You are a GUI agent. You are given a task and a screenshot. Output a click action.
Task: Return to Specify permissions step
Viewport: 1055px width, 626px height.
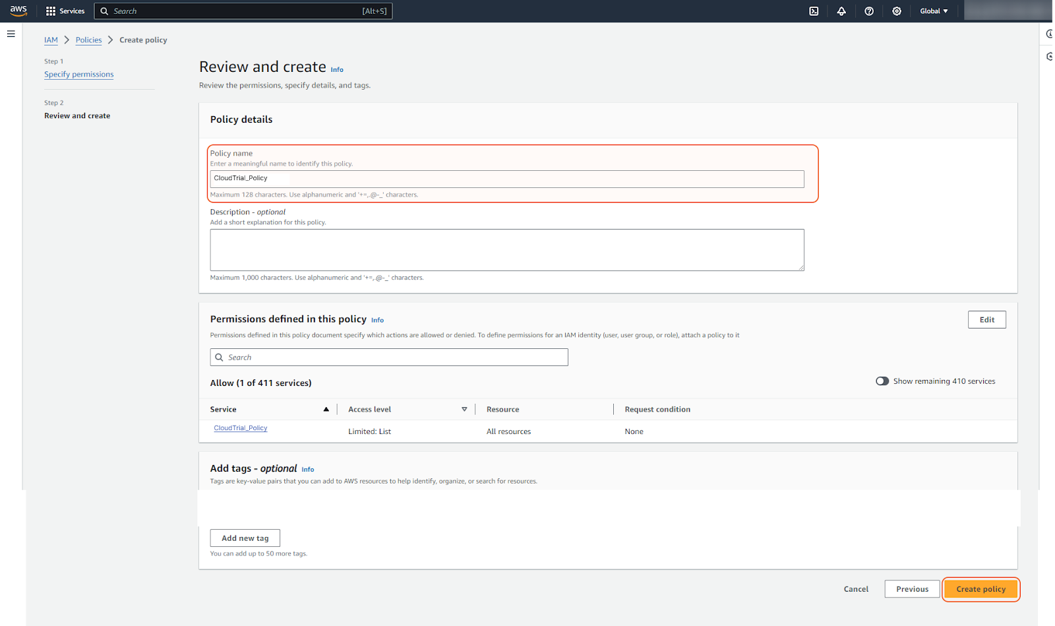click(x=78, y=75)
